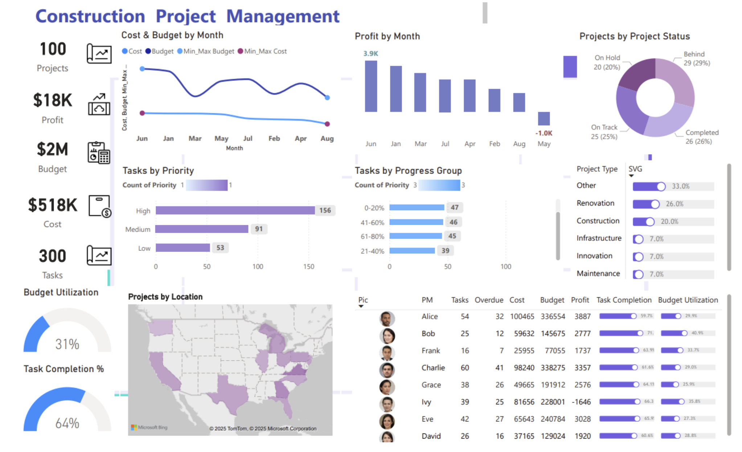
Task: Click Frank's profile picture
Action: click(387, 353)
